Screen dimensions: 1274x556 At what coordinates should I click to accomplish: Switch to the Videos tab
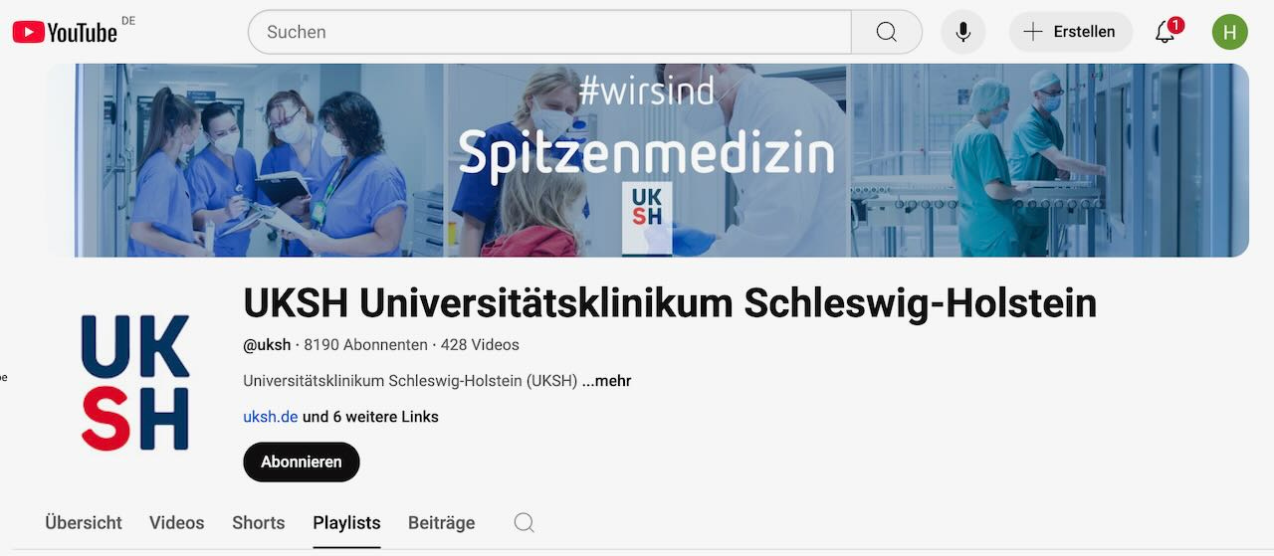(x=176, y=522)
